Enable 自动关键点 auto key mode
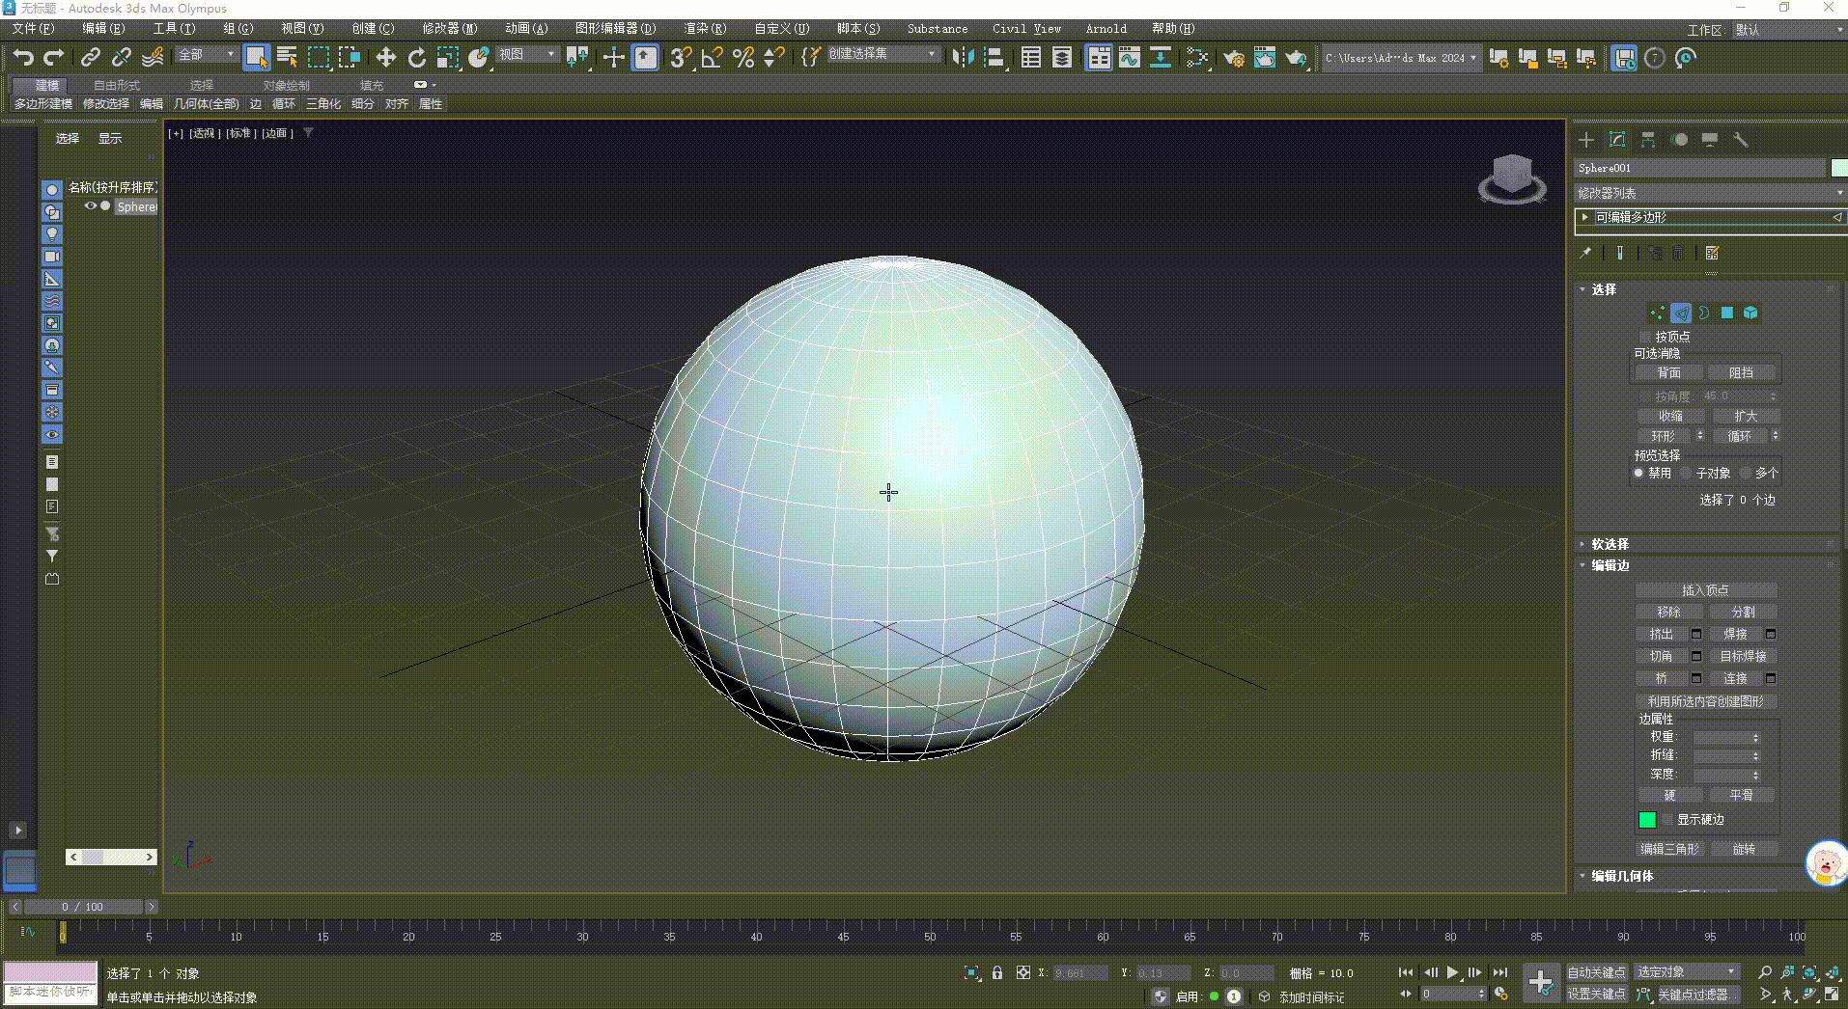This screenshot has height=1009, width=1848. tap(1598, 972)
